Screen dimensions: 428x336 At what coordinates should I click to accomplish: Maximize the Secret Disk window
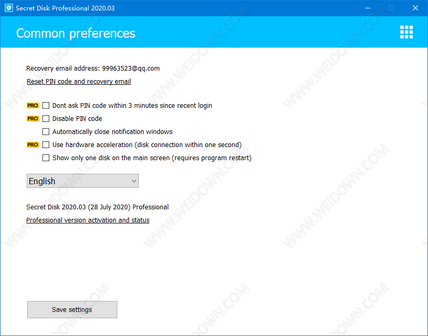[x=391, y=8]
